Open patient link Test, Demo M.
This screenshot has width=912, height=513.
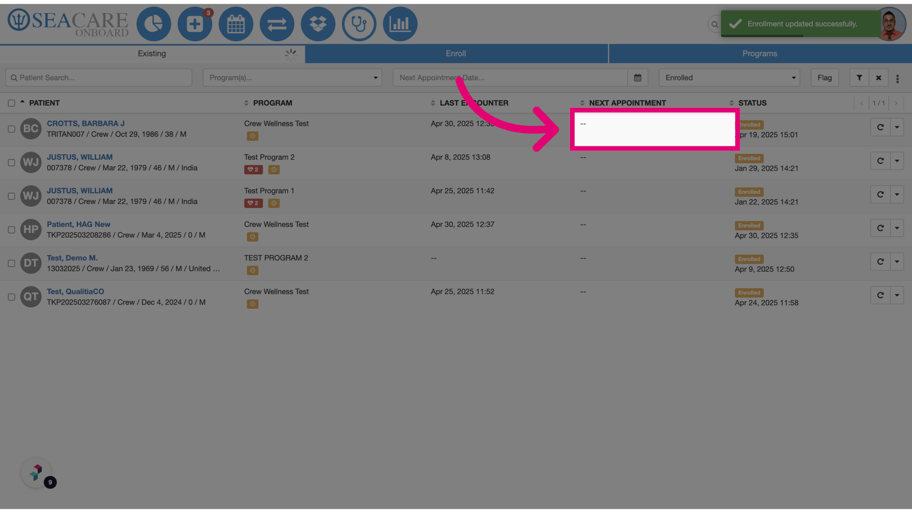pos(72,258)
